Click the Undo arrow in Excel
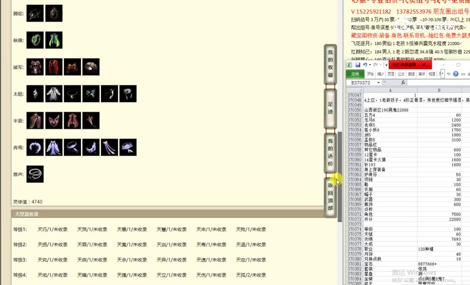Image resolution: width=470 pixels, height=285 pixels. pos(365,65)
